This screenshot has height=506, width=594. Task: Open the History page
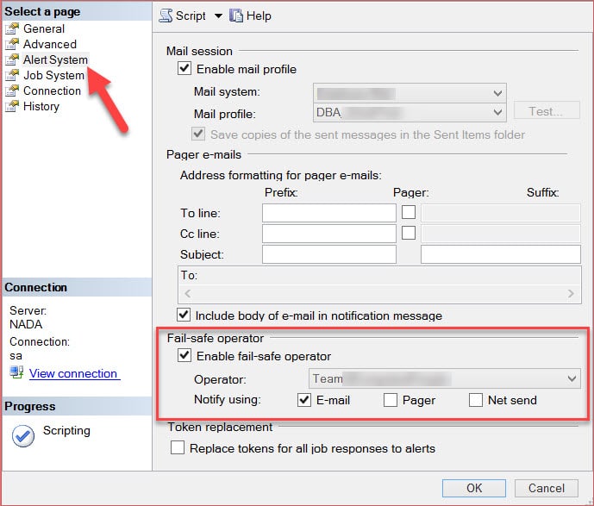41,106
